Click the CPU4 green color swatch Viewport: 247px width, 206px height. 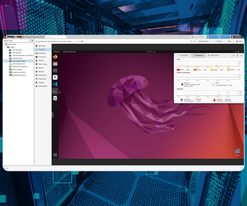[x=228, y=70]
